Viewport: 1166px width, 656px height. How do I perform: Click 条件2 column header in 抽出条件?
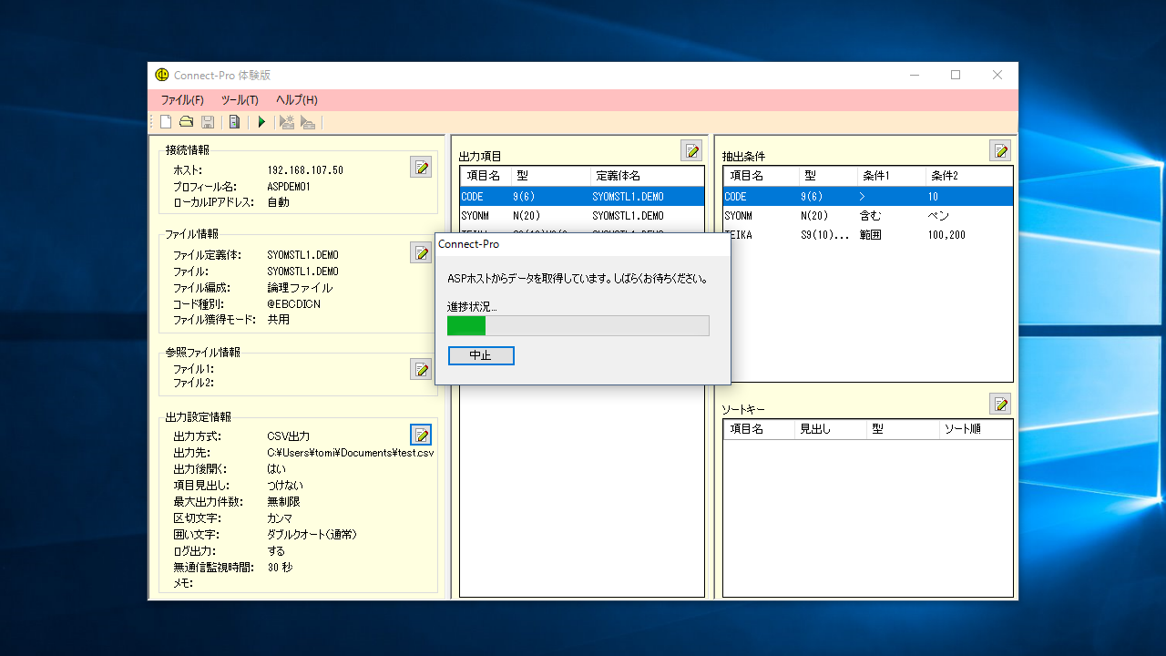pos(969,176)
